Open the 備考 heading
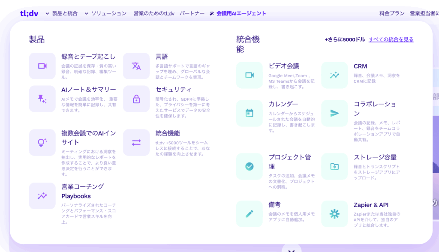The height and width of the screenshot is (252, 439). 275,205
